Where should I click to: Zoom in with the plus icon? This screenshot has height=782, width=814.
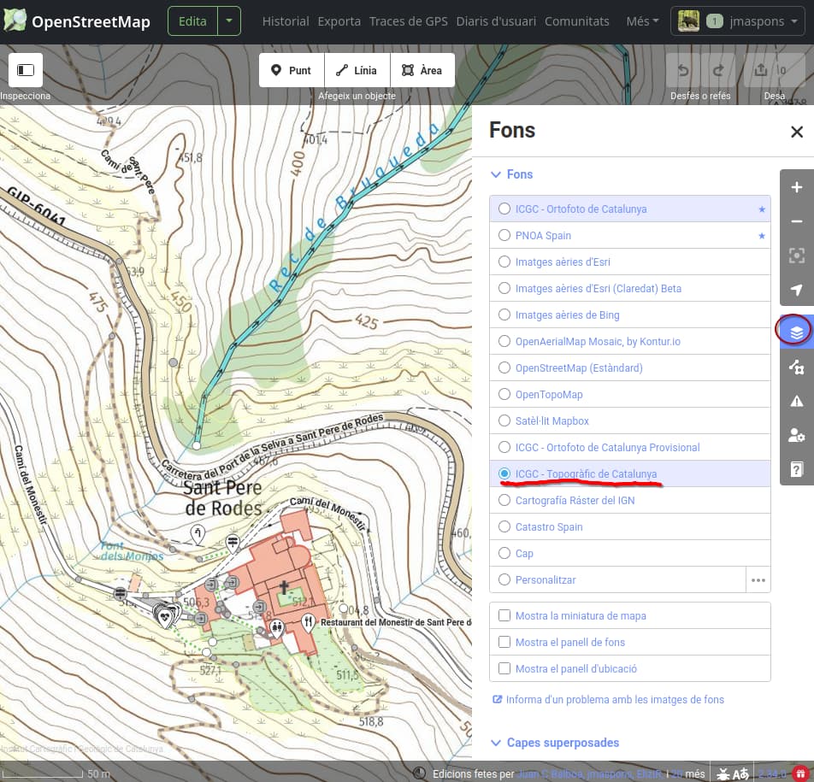[x=797, y=187]
